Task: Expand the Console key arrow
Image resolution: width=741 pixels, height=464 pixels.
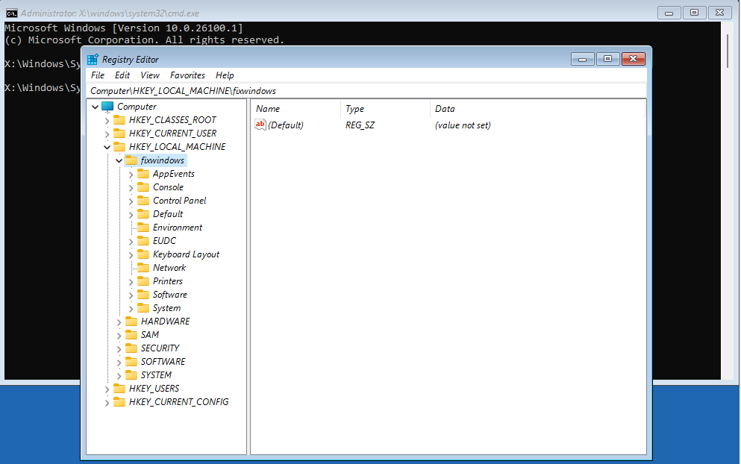Action: pos(131,187)
